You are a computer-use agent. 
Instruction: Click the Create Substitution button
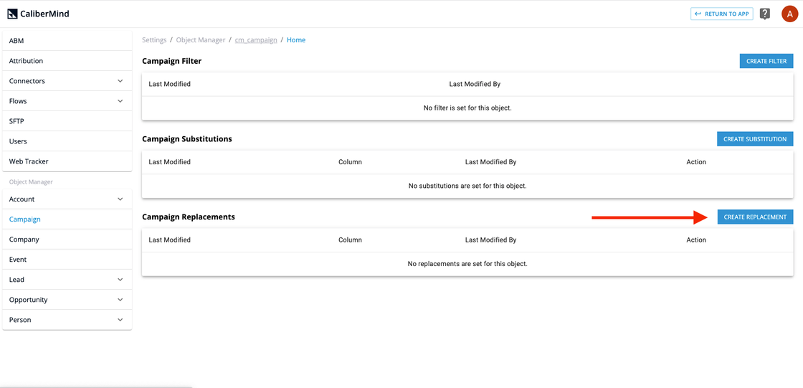[x=755, y=139]
